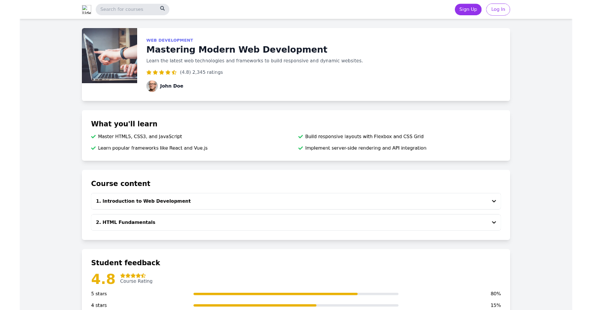Click the checkmark next to server-side rendering item

[x=300, y=148]
